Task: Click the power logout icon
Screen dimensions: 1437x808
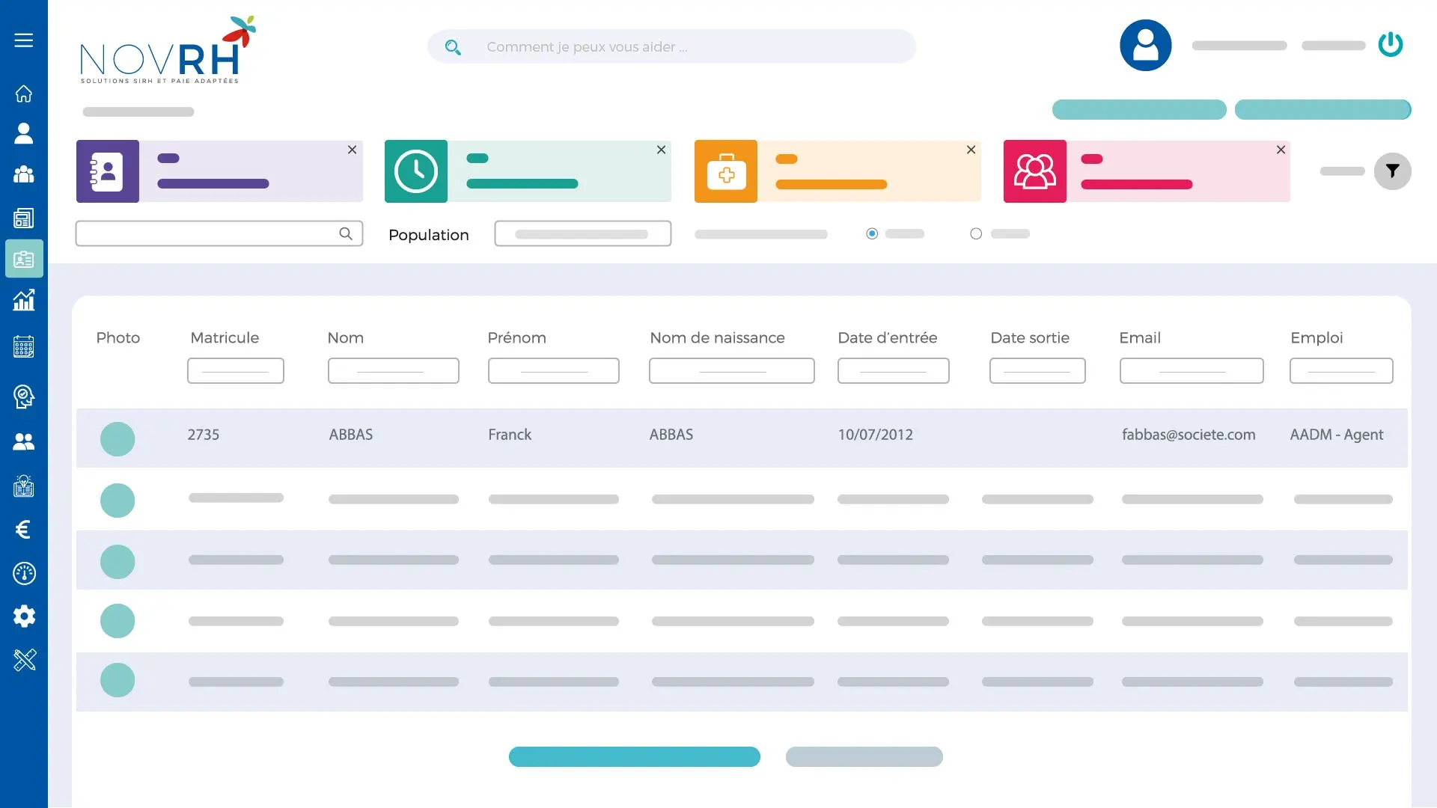Action: pos(1390,45)
